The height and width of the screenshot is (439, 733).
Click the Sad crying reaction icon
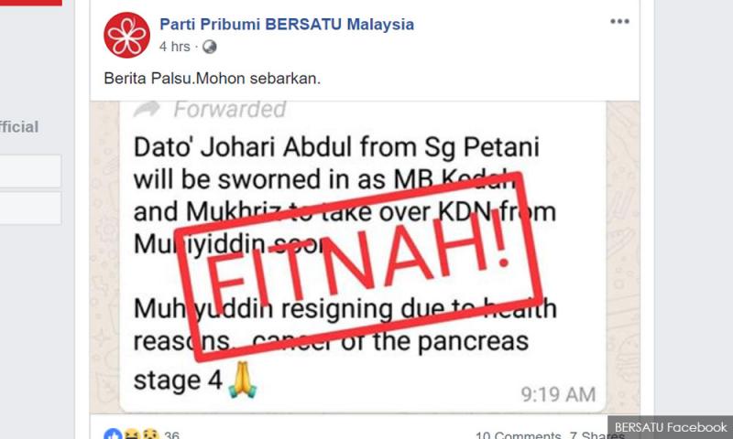pyautogui.click(x=150, y=434)
